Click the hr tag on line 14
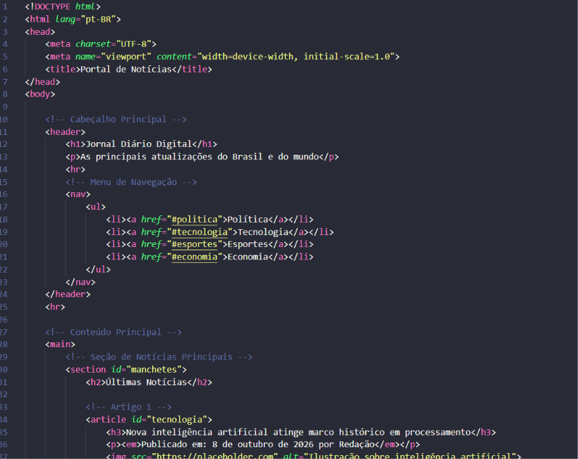The image size is (578, 459). pos(75,169)
